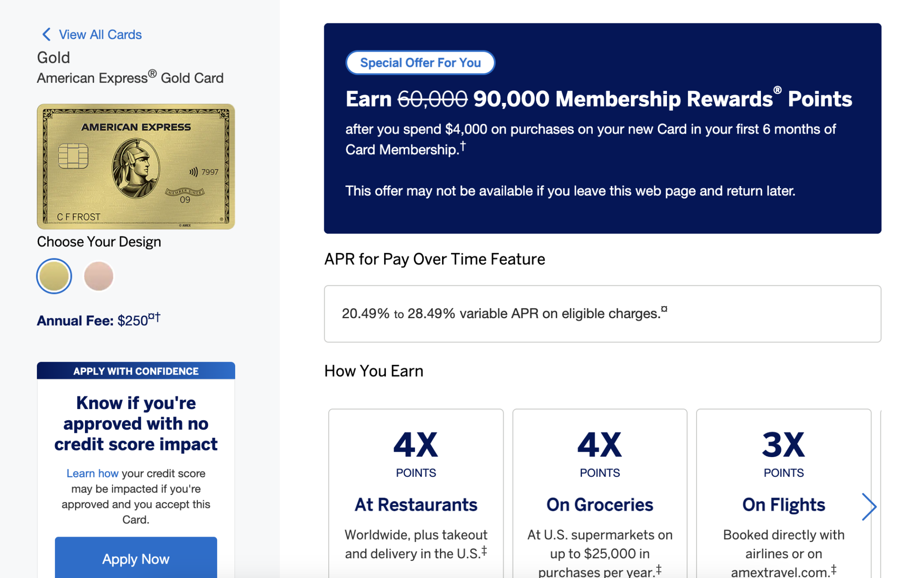The width and height of the screenshot is (921, 578).
Task: Click the right arrow to reveal more earning tiles
Action: tap(869, 507)
